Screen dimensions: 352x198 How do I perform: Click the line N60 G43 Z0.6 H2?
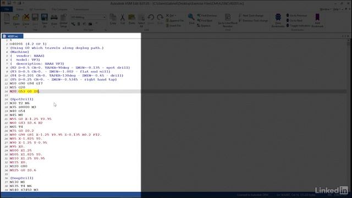[26, 123]
